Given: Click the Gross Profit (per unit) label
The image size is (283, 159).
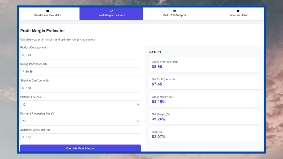Looking at the screenshot, I should click(x=165, y=62).
